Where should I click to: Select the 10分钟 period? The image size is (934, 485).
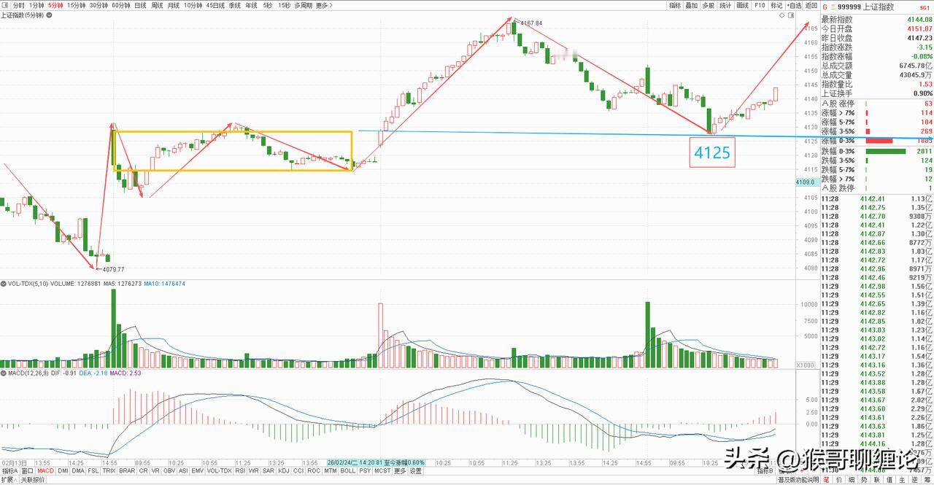pyautogui.click(x=193, y=5)
